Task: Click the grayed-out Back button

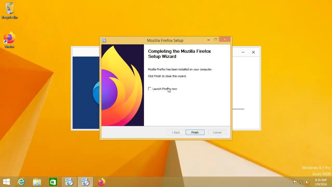Action: (x=176, y=132)
